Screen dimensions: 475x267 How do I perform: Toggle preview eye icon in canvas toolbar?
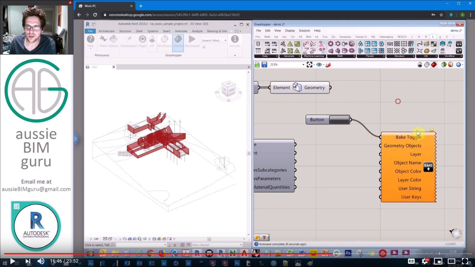tap(319, 65)
